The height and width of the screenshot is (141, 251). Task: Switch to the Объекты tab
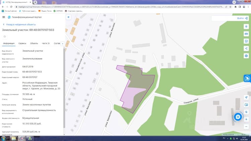tap(34, 43)
